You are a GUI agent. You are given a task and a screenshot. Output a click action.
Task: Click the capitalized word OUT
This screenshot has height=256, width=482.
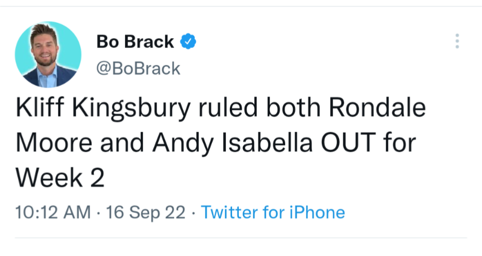[x=346, y=143]
